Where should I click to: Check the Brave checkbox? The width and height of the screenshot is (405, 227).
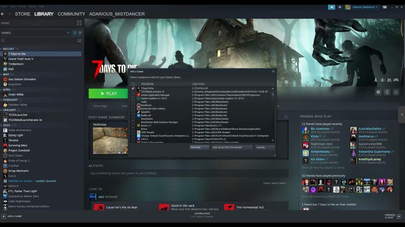[133, 129]
